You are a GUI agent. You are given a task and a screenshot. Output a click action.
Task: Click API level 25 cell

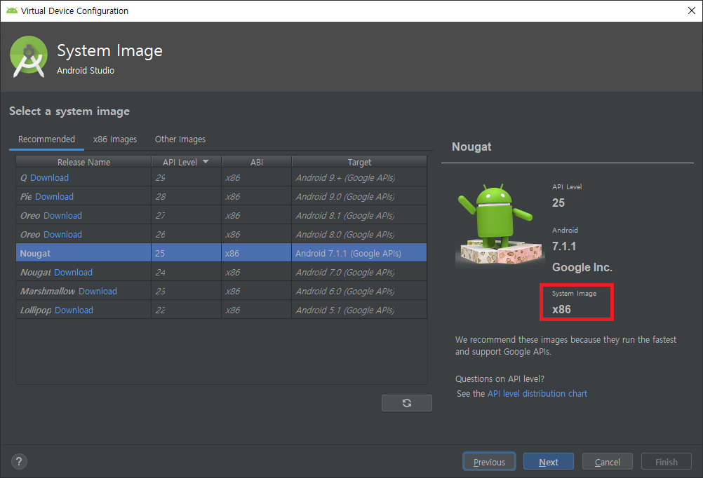pyautogui.click(x=186, y=253)
